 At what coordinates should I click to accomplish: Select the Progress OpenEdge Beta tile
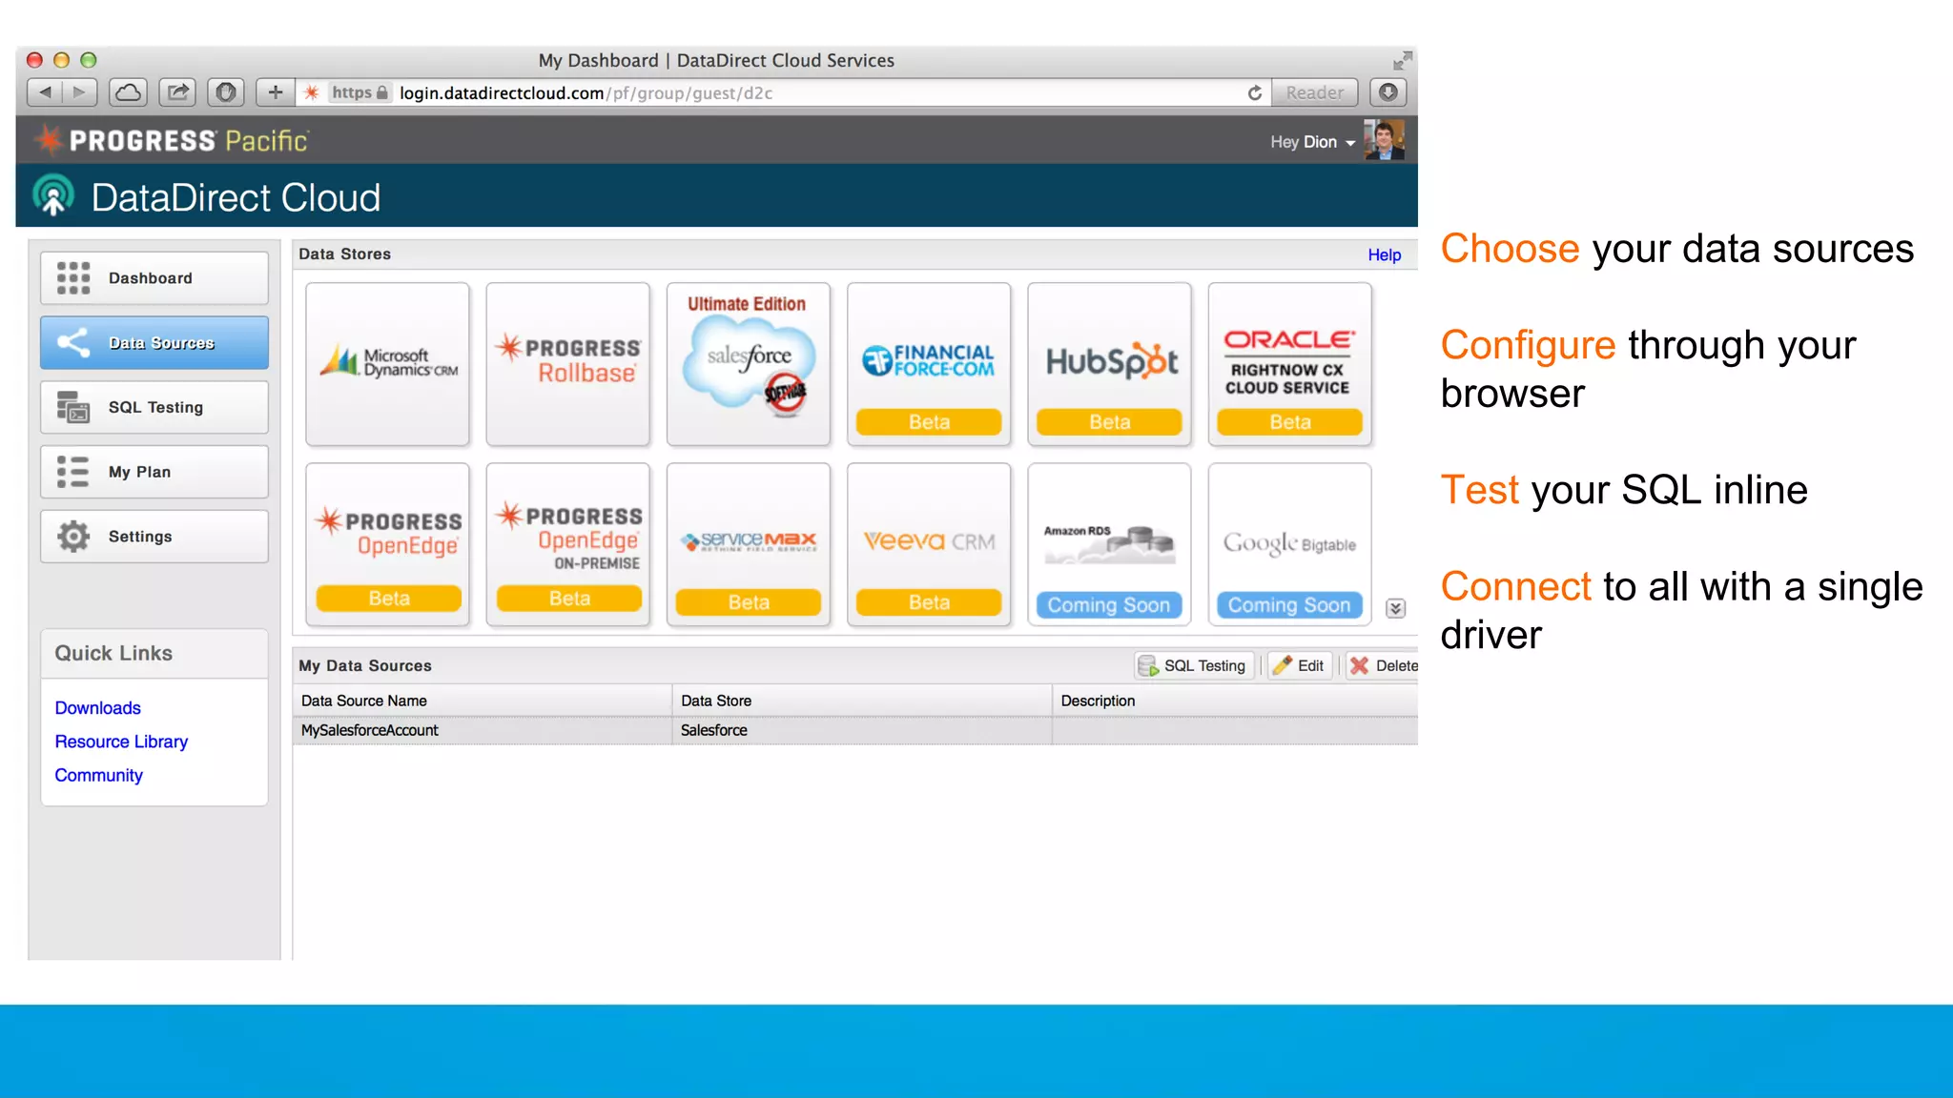click(387, 544)
